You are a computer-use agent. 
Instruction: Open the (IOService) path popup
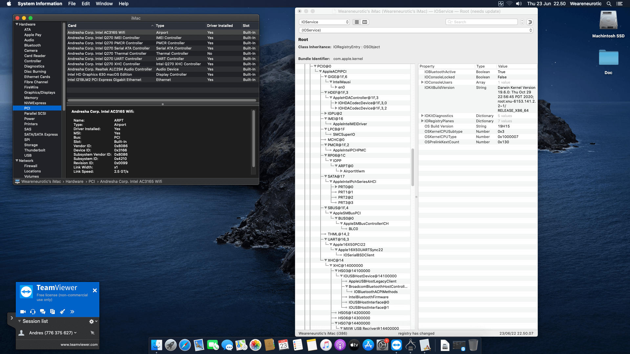[x=416, y=30]
